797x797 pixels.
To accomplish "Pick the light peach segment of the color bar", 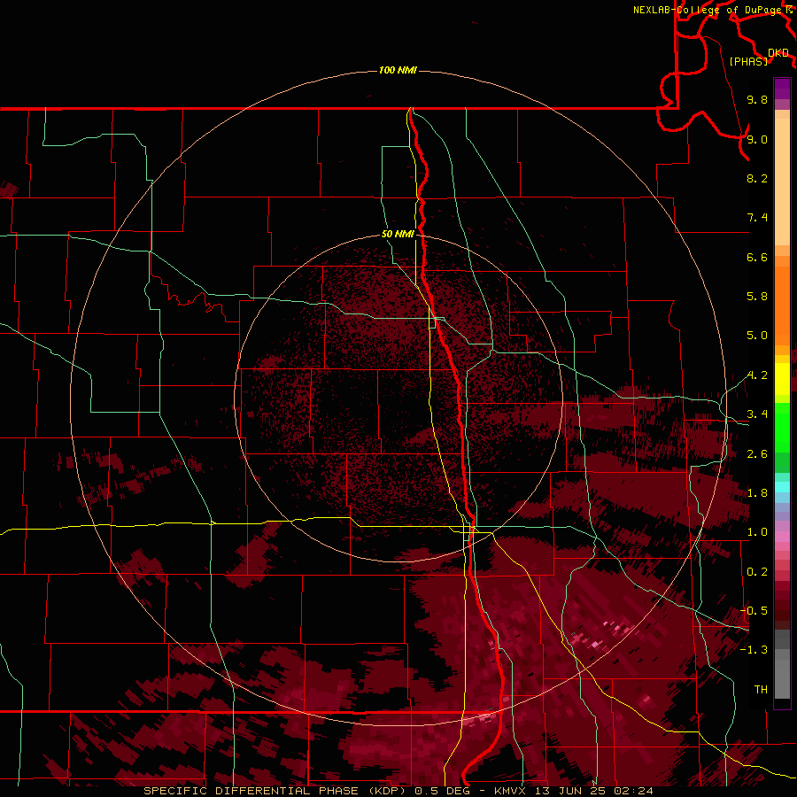I will click(x=782, y=182).
